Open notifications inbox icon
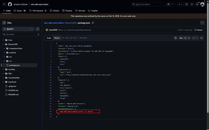The height and width of the screenshot is (130, 209). pyautogui.click(x=197, y=4)
